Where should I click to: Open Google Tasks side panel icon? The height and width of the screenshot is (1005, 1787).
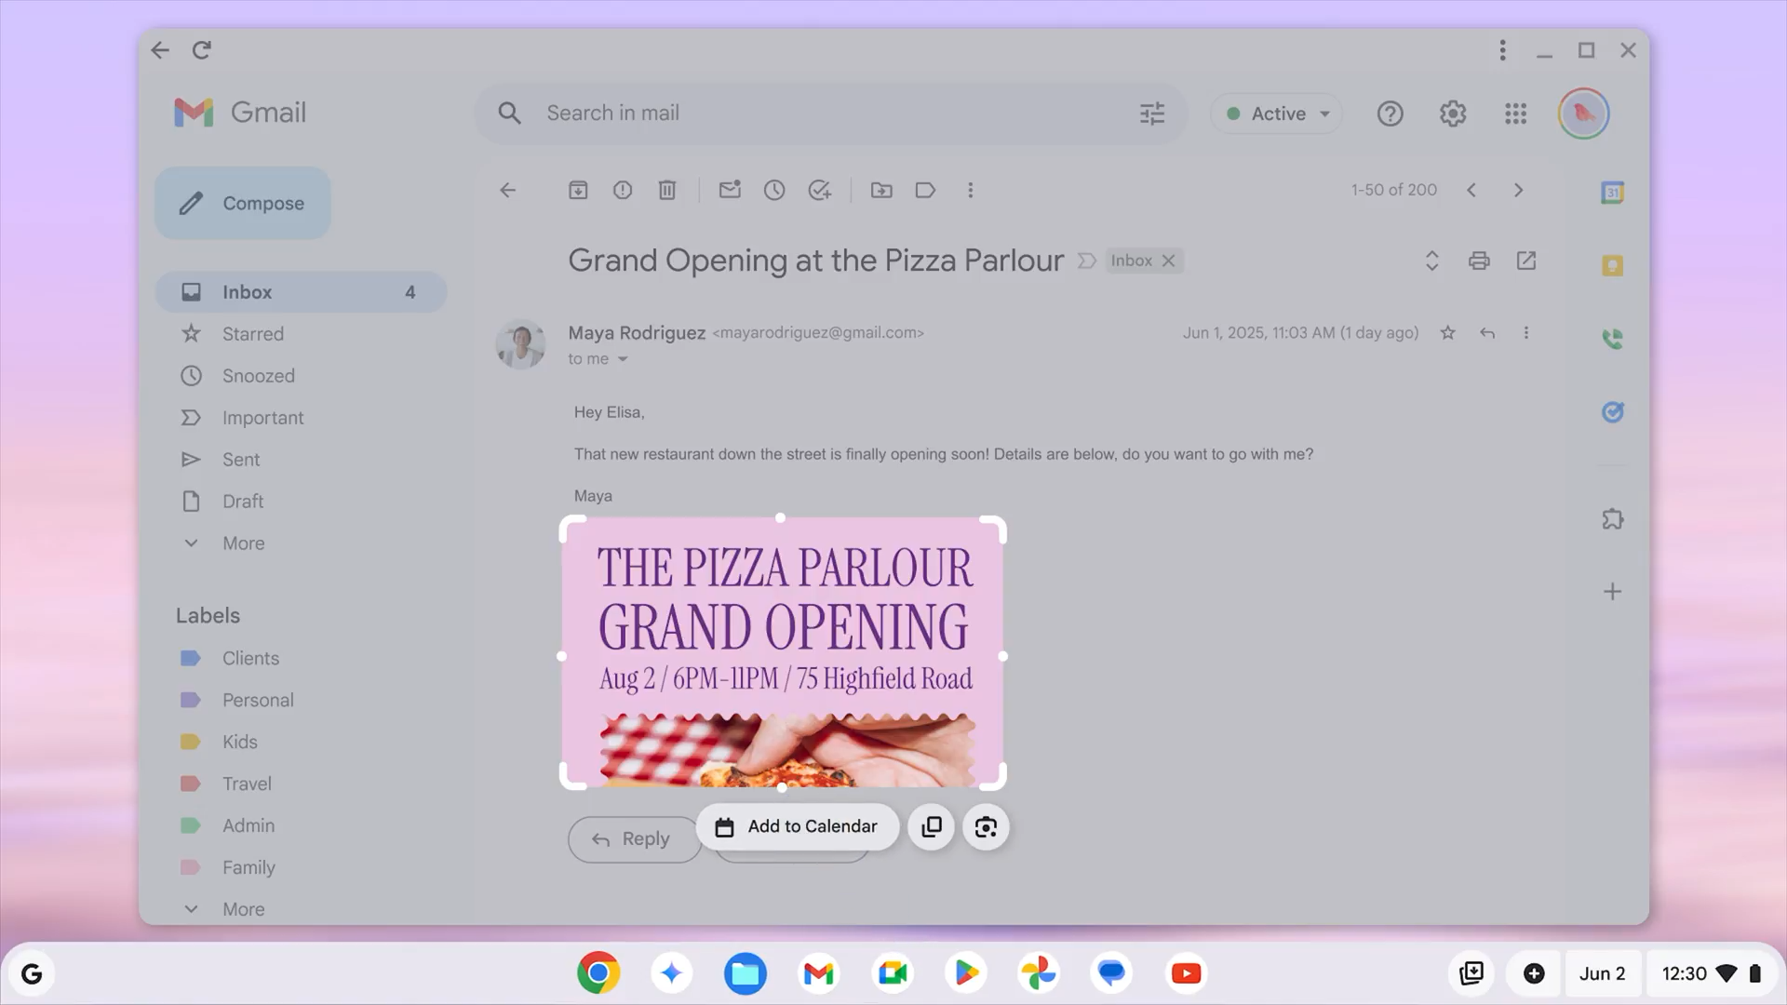pyautogui.click(x=1613, y=412)
